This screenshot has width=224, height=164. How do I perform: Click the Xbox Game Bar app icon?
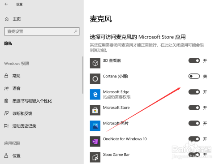[95, 157]
